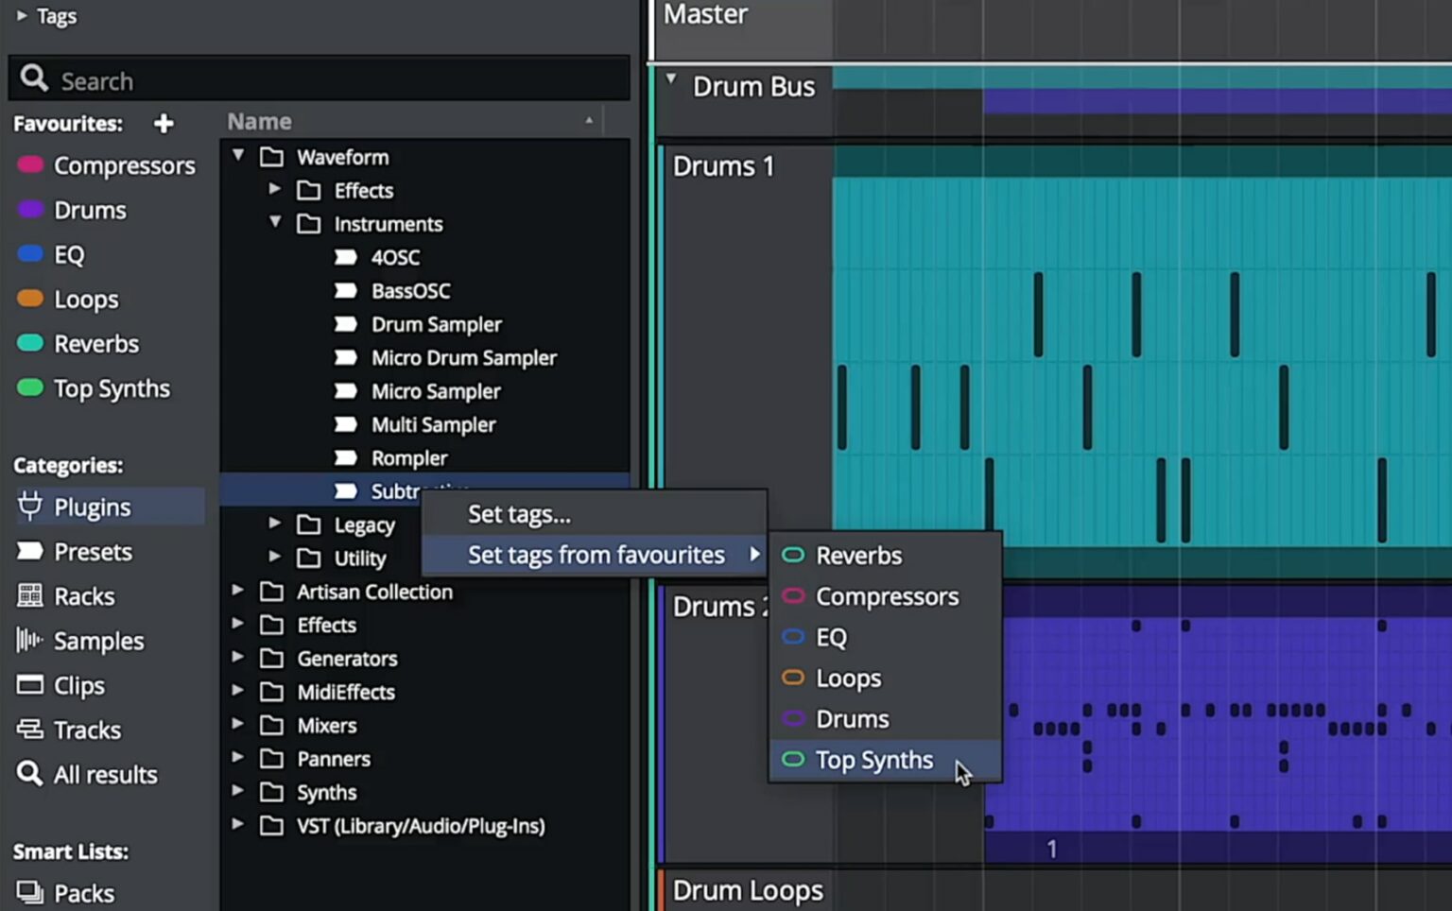Screen dimensions: 1452x911
Task: Open the Packs smart list icon
Action: (x=29, y=891)
